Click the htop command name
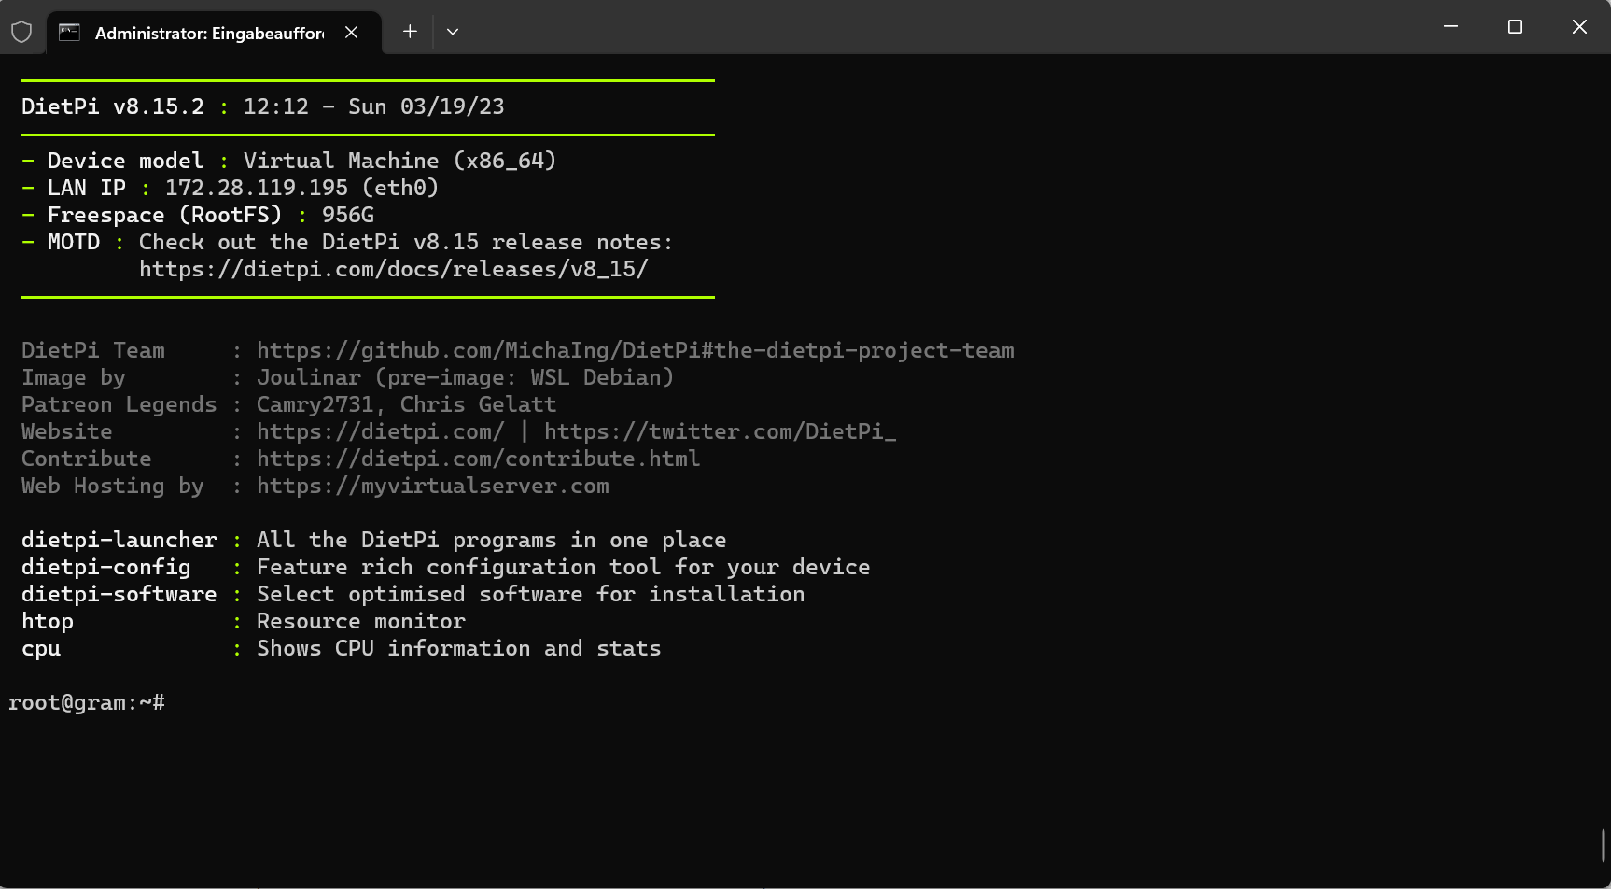The image size is (1611, 889). pyautogui.click(x=48, y=621)
